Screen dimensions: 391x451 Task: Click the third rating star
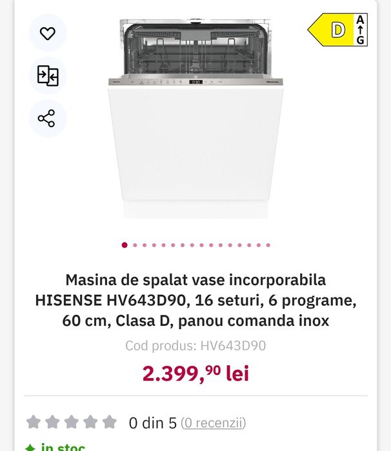click(72, 423)
